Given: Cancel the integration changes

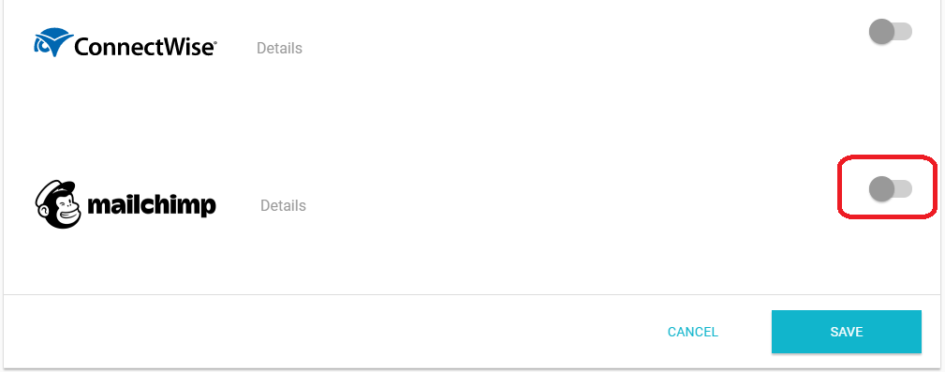Looking at the screenshot, I should point(693,333).
